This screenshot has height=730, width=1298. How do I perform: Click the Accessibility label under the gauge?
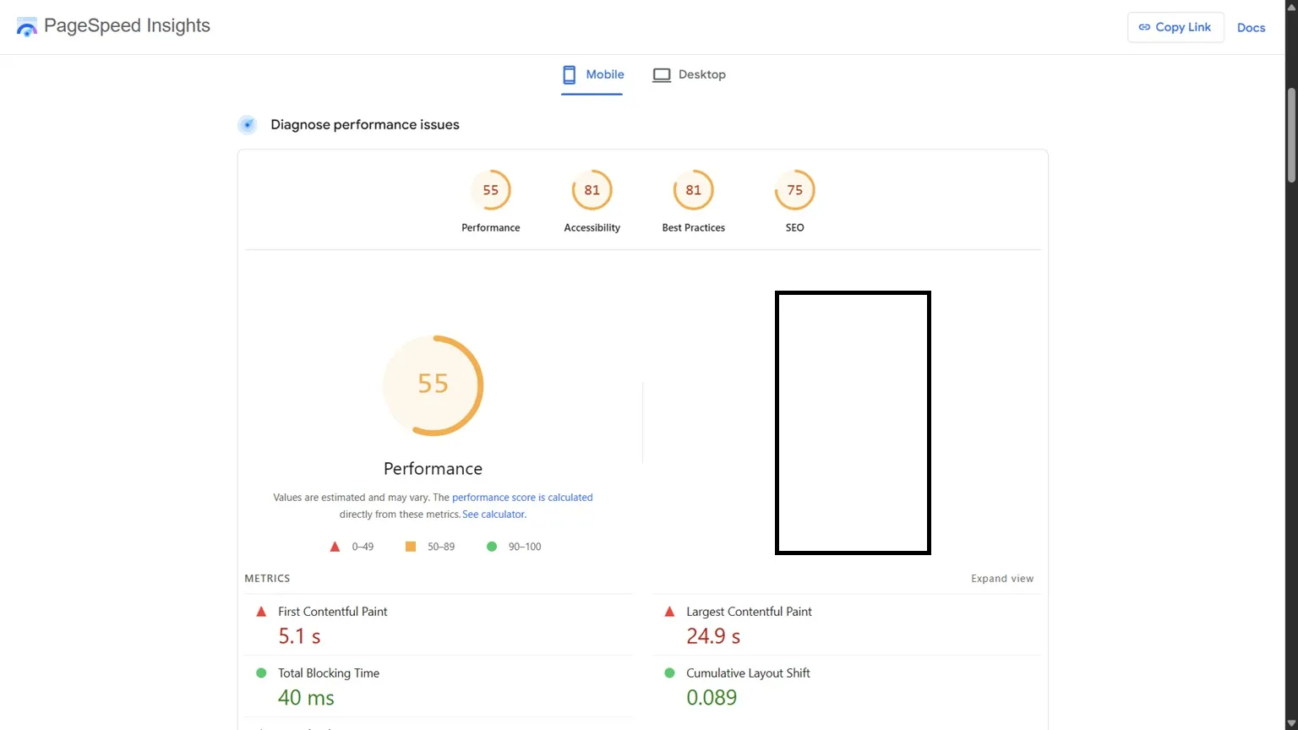[x=592, y=228]
